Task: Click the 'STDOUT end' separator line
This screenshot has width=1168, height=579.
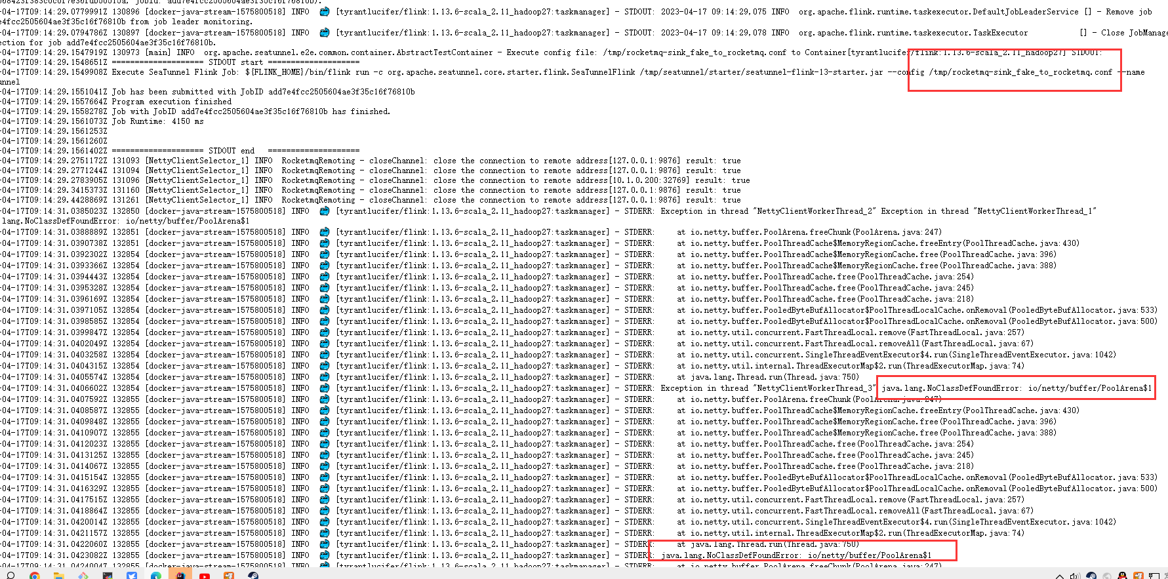Action: pos(235,151)
